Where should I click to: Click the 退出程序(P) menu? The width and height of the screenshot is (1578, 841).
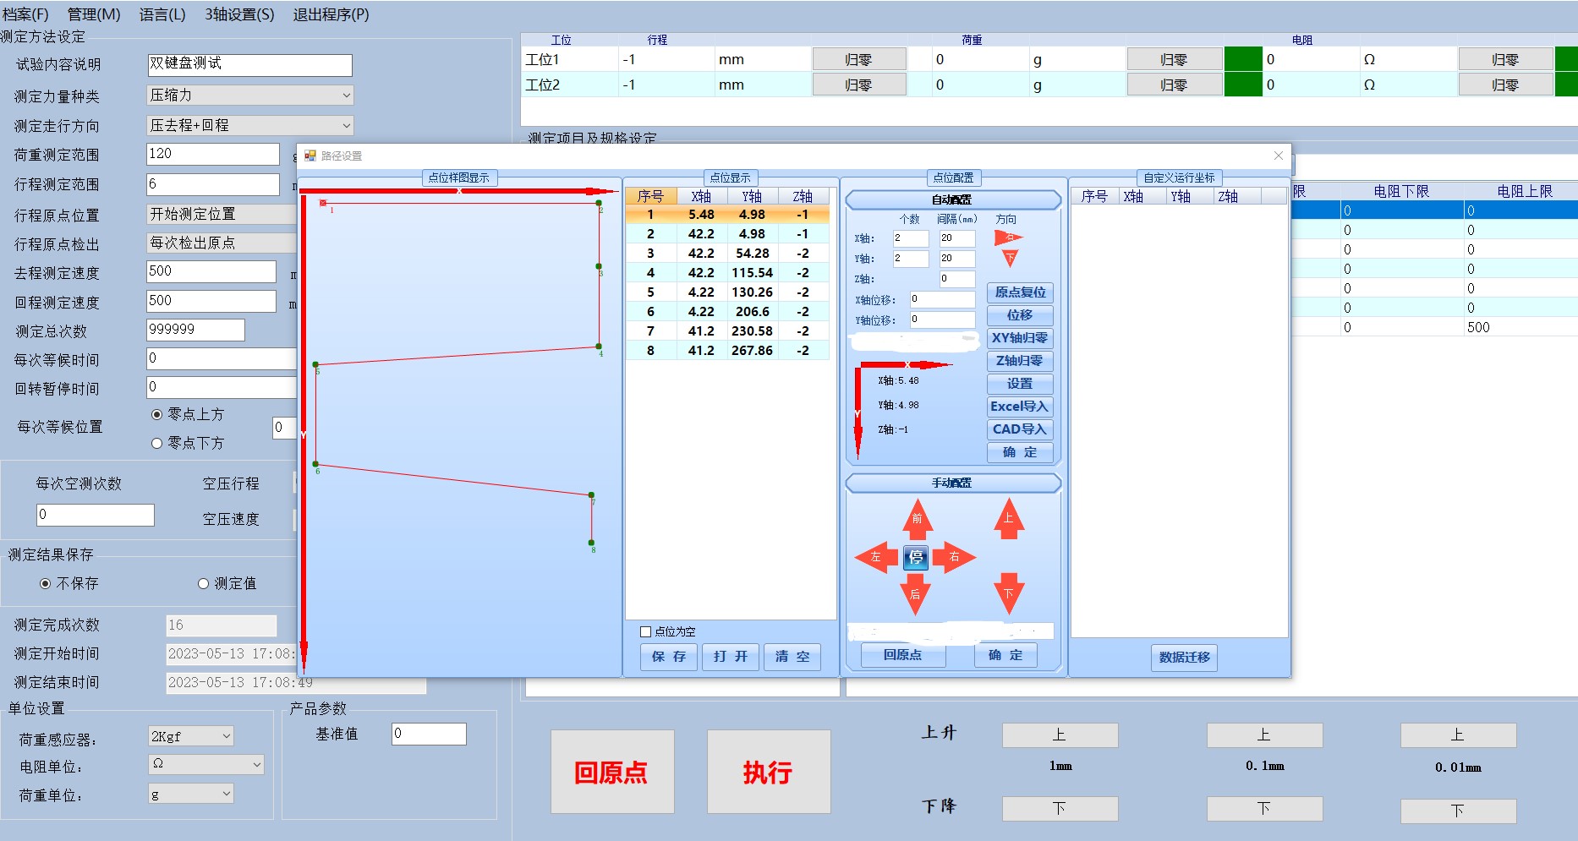[x=331, y=14]
